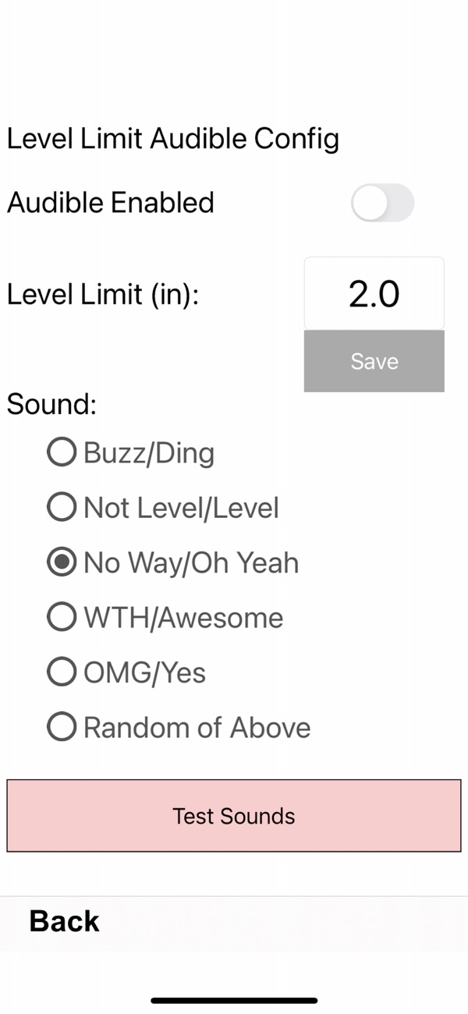
Task: Select the OMG/Yes radio circle
Action: (62, 672)
